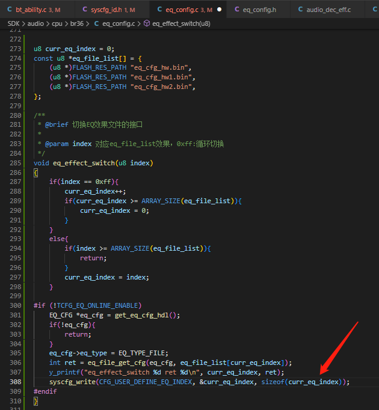This screenshot has width=379, height=410.
Task: Click line number 308 in the gutter
Action: [x=16, y=382]
